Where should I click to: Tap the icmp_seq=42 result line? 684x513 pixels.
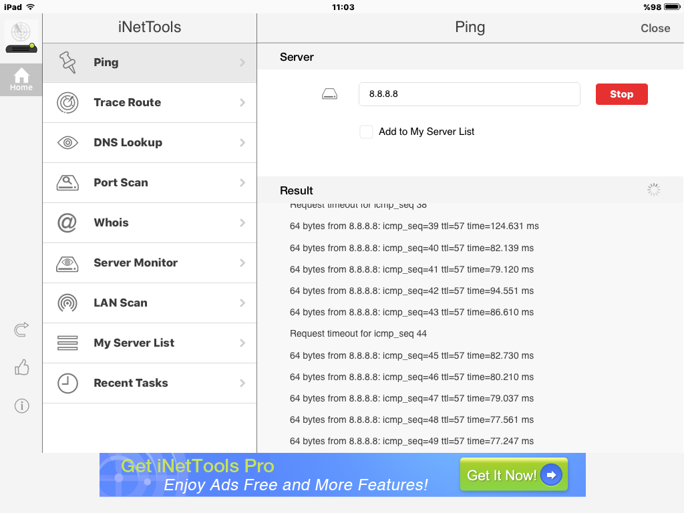coord(411,291)
